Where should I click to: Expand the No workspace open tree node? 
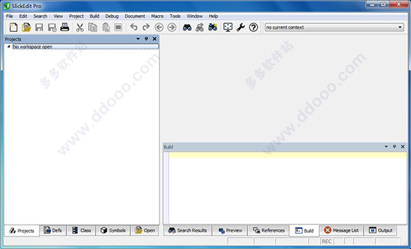pyautogui.click(x=9, y=47)
